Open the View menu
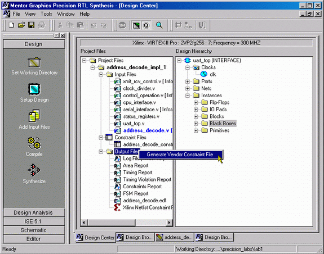The height and width of the screenshot is (254, 324). 30,14
